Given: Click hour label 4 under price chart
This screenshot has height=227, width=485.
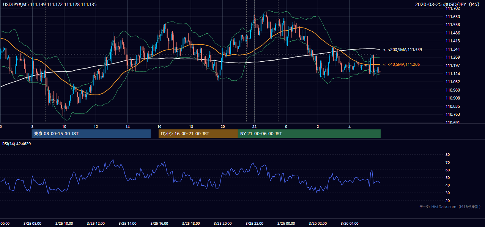Looking at the screenshot, I should click(x=350, y=126).
